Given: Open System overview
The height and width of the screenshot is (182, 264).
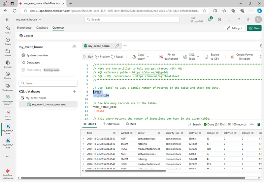Looking at the screenshot, I should [x=35, y=55].
